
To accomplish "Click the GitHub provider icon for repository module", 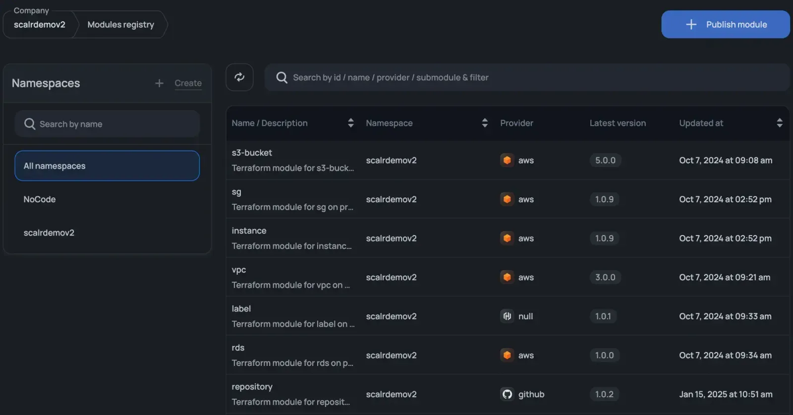I will (x=507, y=394).
